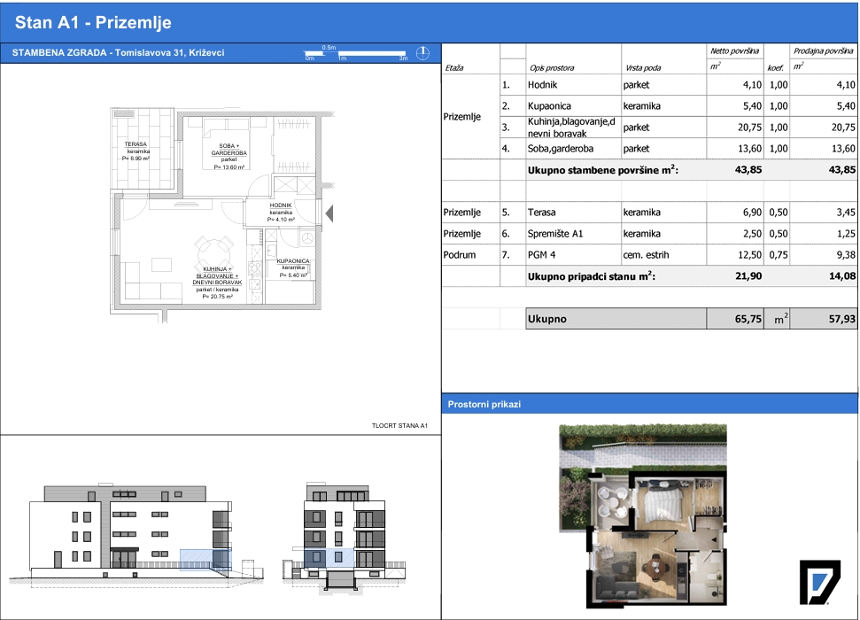This screenshot has height=620, width=860.
Task: Click the north compass icon
Action: [x=422, y=53]
